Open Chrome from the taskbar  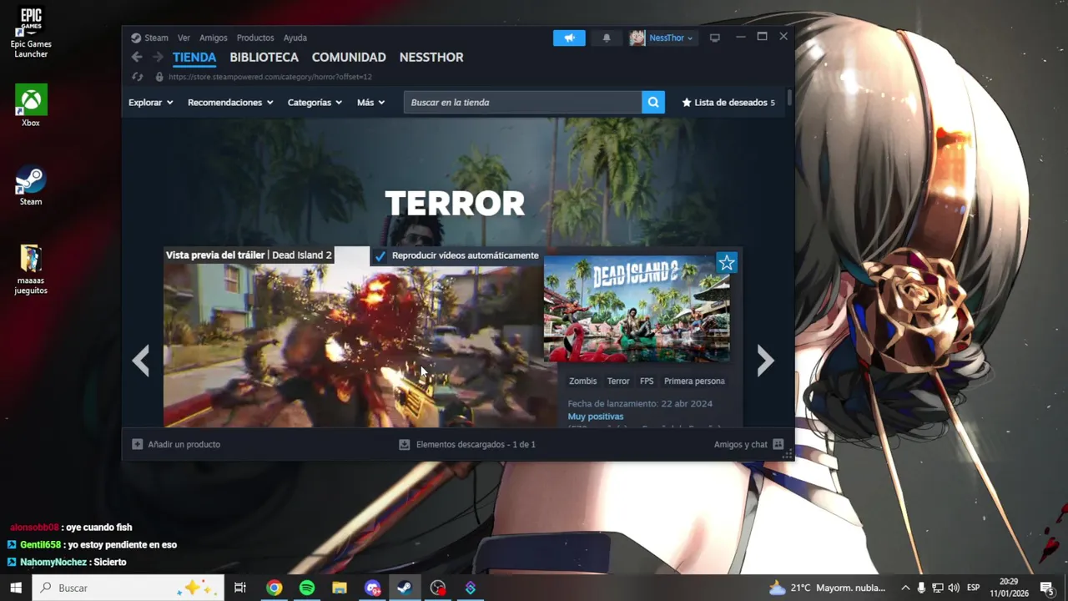coord(274,588)
